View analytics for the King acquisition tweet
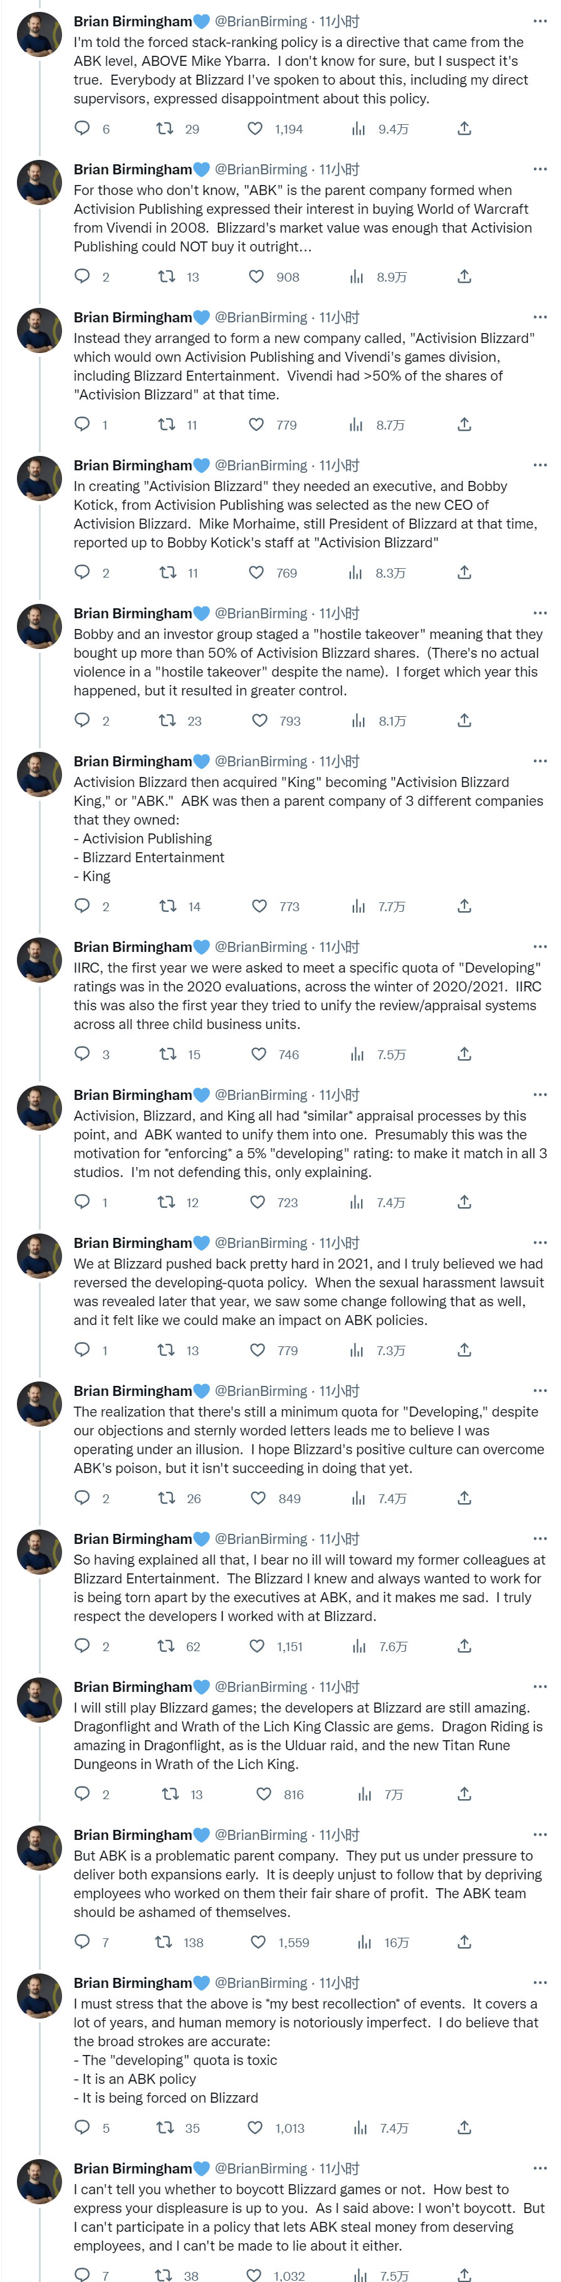 click(x=359, y=906)
